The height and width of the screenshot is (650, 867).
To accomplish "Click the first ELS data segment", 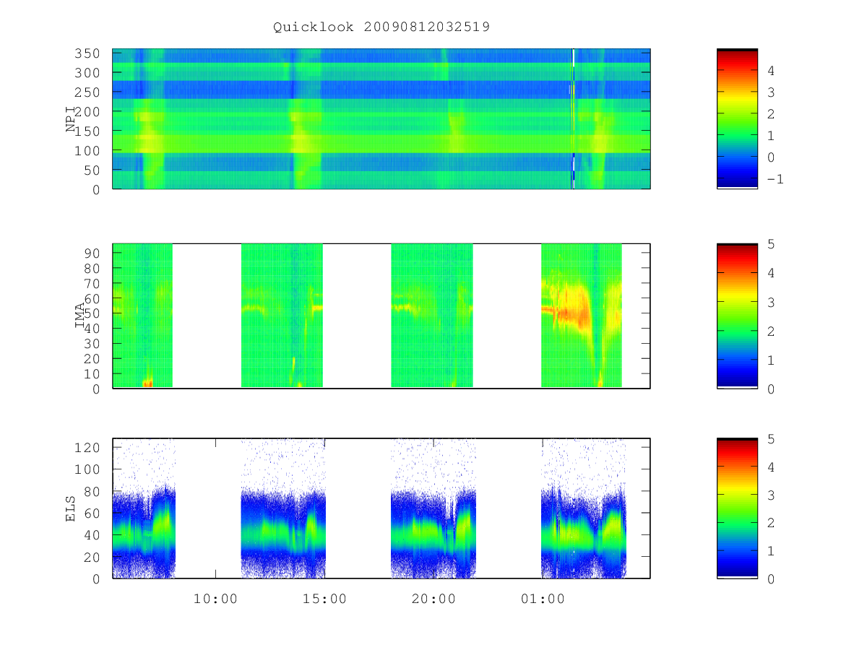I will point(144,508).
